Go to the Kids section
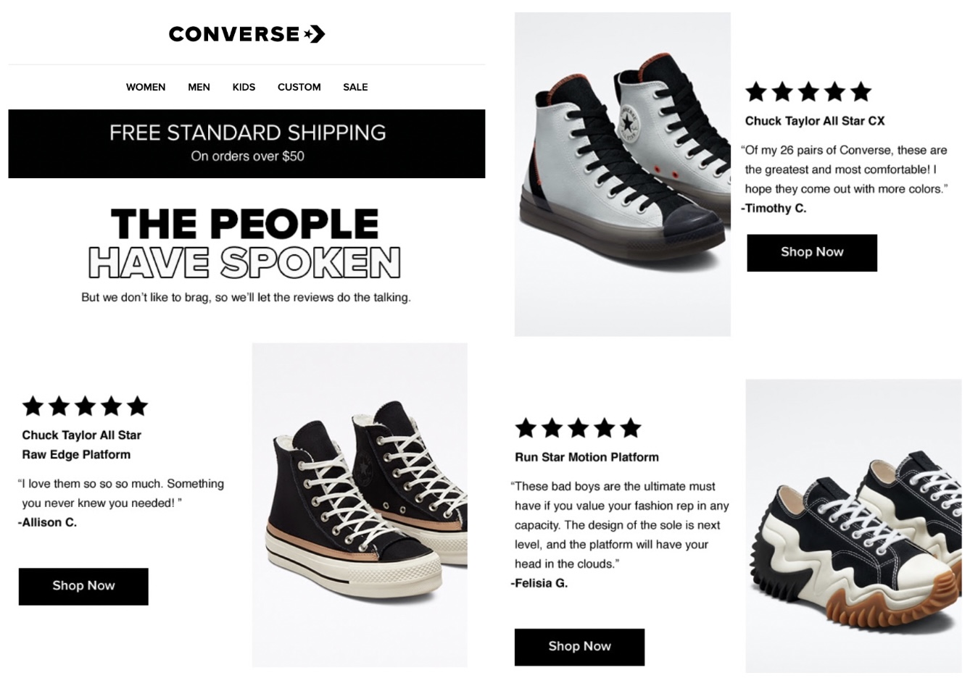 (244, 87)
